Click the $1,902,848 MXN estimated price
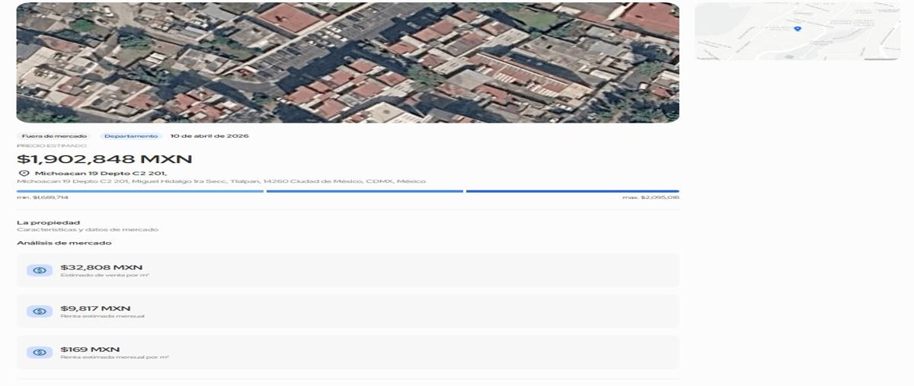The image size is (914, 386). click(104, 159)
